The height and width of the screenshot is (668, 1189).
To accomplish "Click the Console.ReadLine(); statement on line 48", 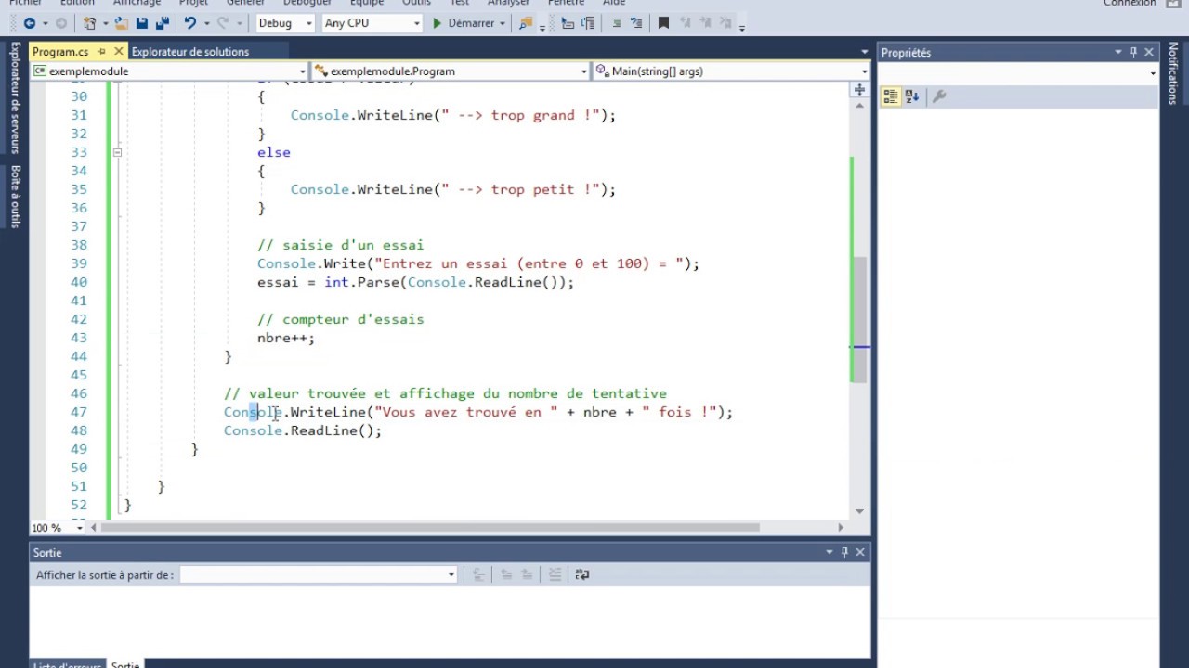I will point(303,430).
